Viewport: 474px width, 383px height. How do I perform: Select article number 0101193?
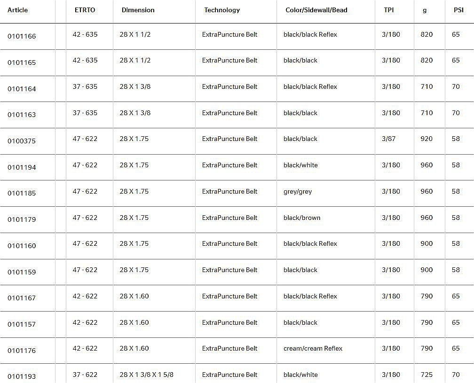pos(22,376)
